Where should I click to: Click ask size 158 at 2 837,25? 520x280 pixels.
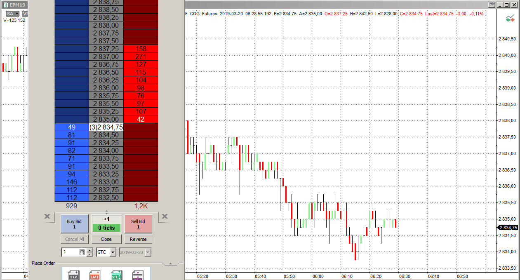[141, 49]
